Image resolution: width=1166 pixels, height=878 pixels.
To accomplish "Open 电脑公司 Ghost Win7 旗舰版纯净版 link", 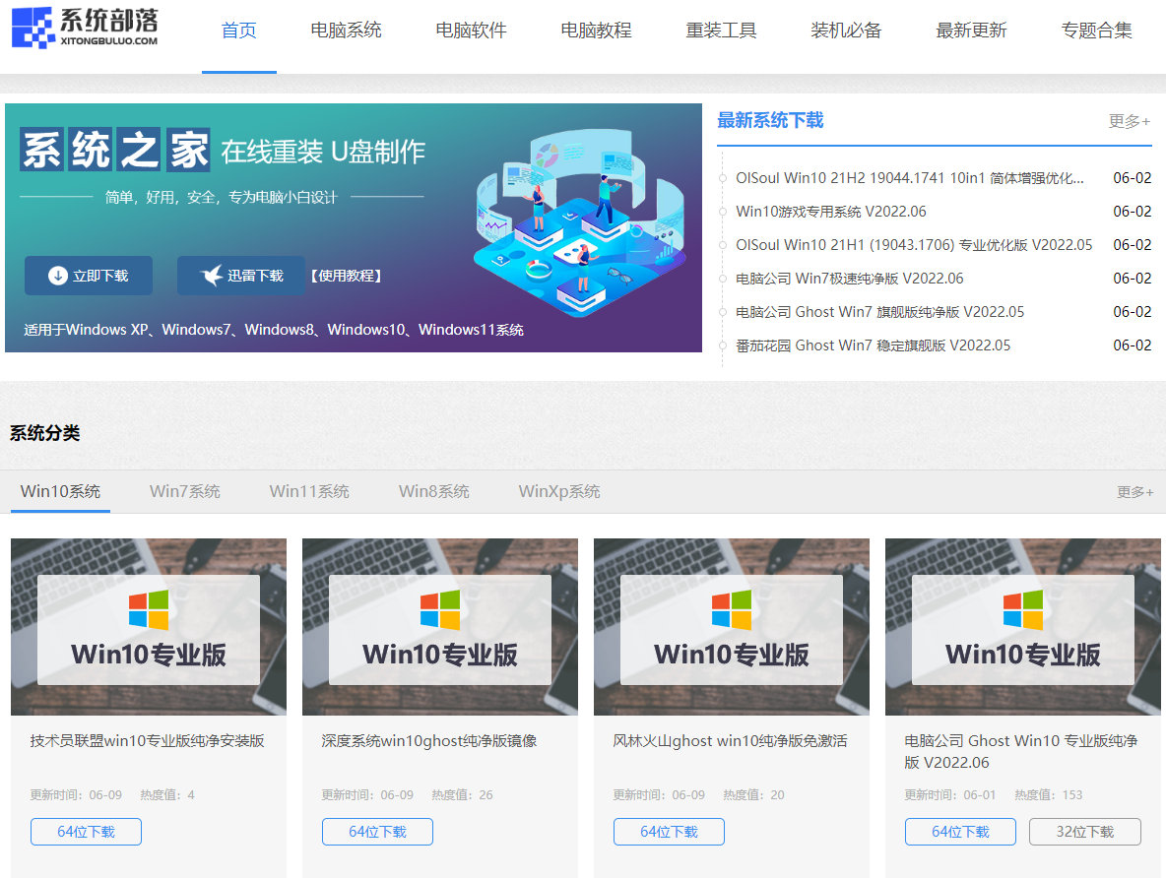I will [x=879, y=311].
